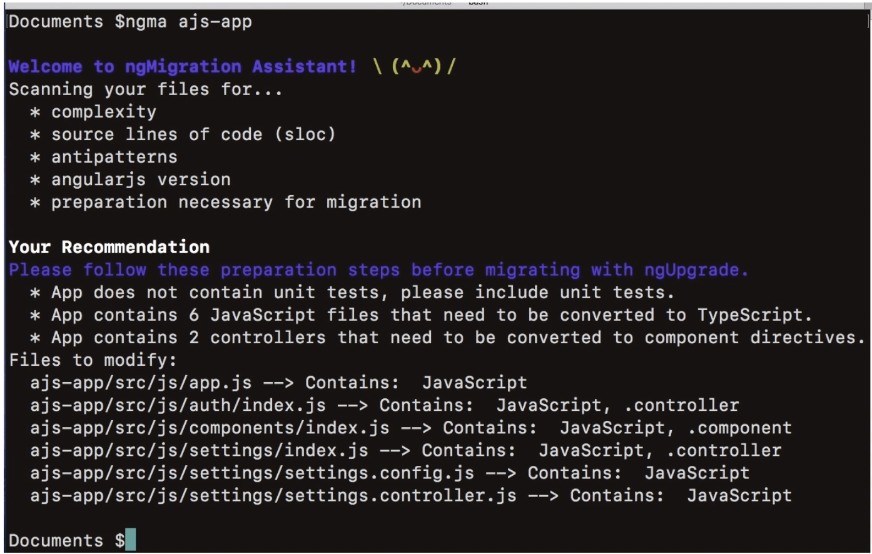
Task: Click the 'Files to modify:' label
Action: [x=93, y=360]
